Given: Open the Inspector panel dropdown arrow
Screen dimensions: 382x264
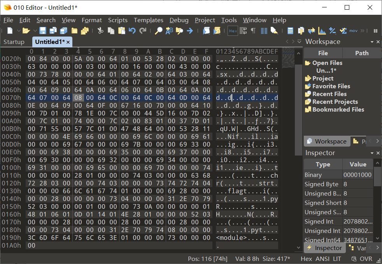Looking at the screenshot, I should (x=372, y=153).
